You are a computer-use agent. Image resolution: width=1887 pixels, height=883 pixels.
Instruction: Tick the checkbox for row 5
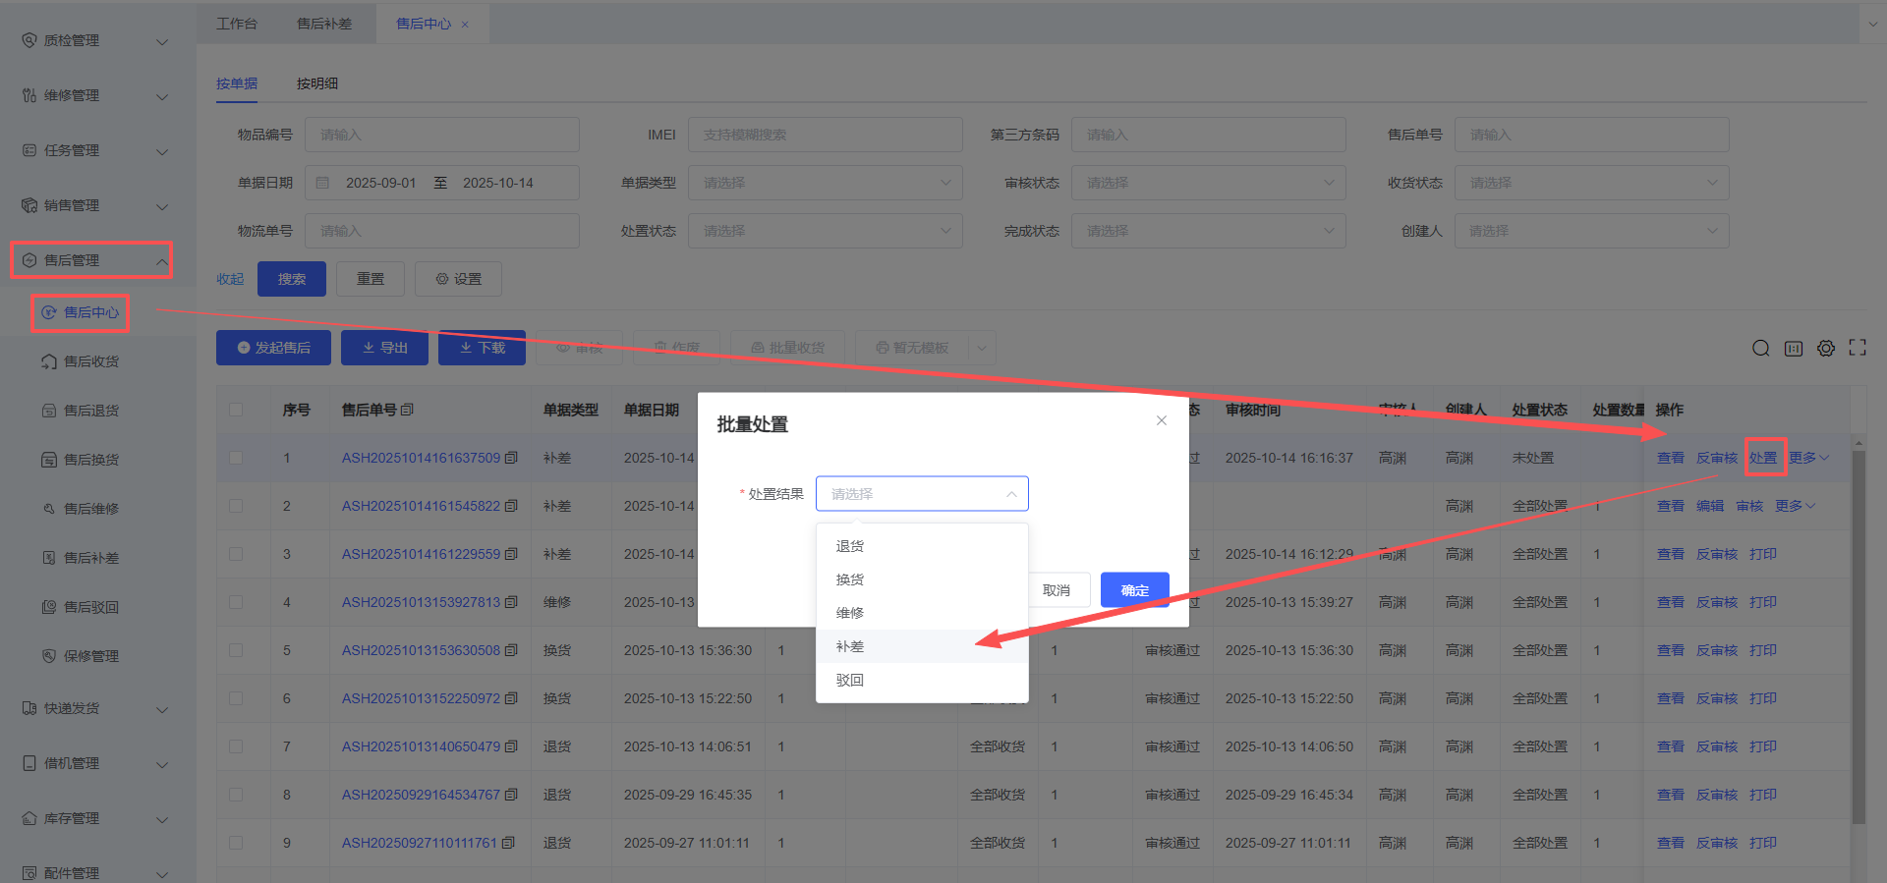tap(236, 650)
